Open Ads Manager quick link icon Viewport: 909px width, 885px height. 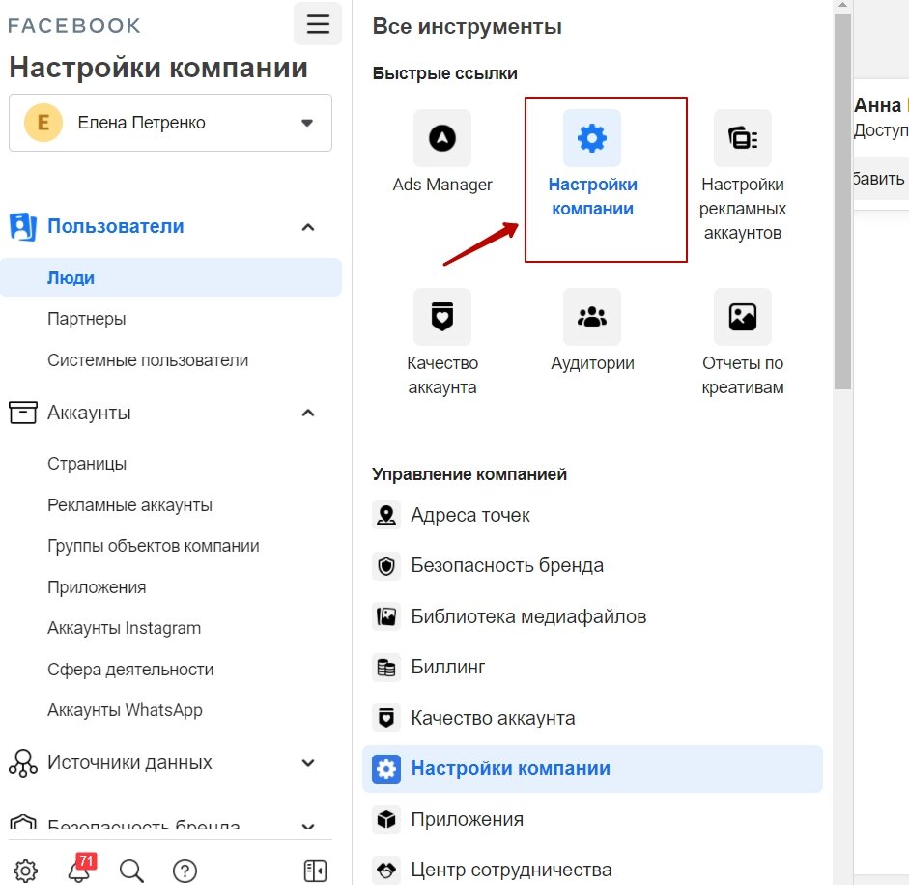click(441, 138)
